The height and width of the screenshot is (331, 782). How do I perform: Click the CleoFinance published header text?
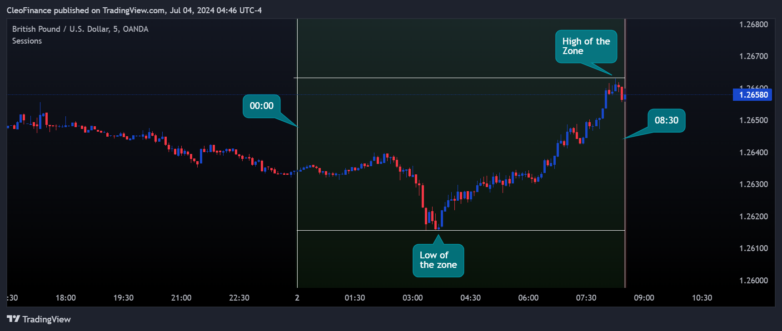[134, 10]
